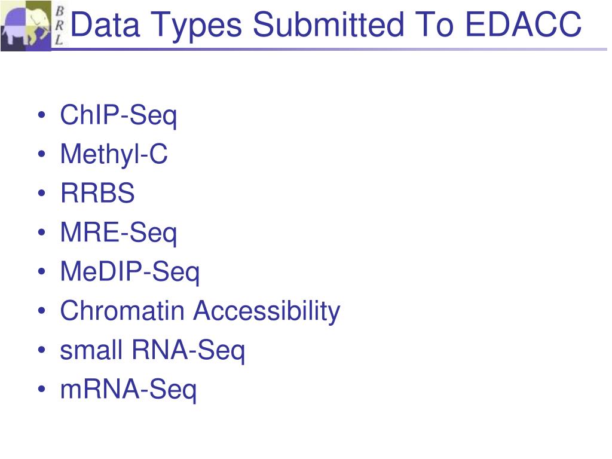
Task: Select the mRNA-Seq list entry
Action: pos(128,390)
